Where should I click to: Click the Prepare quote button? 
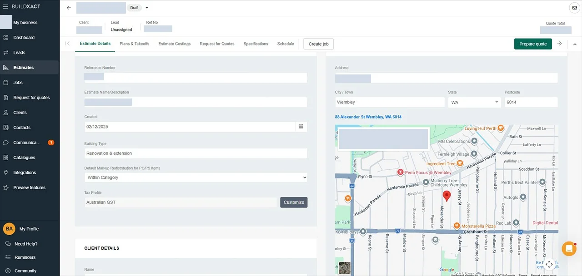(533, 44)
